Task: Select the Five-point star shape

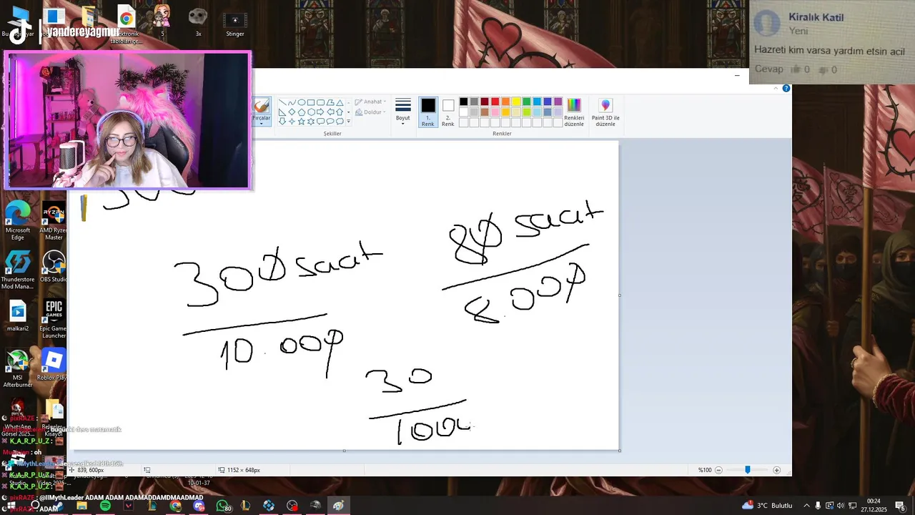Action: (x=302, y=121)
